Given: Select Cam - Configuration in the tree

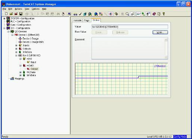Looking at the screenshot, I should coord(21,25).
